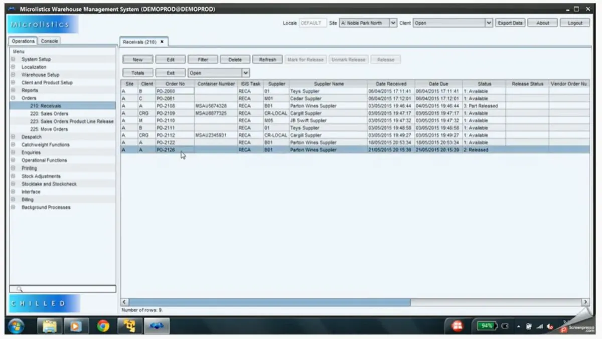Expand the Interface tree node
Image resolution: width=602 pixels, height=339 pixels.
tap(13, 192)
